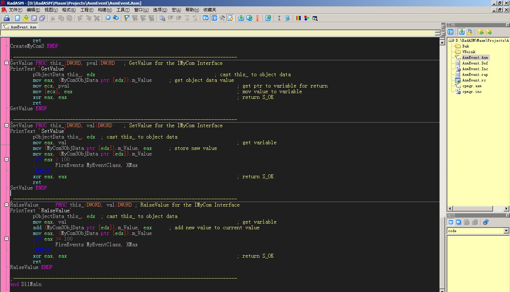This screenshot has width=510, height=292.
Task: Run the program with red exclamation icon
Action: coord(257,18)
